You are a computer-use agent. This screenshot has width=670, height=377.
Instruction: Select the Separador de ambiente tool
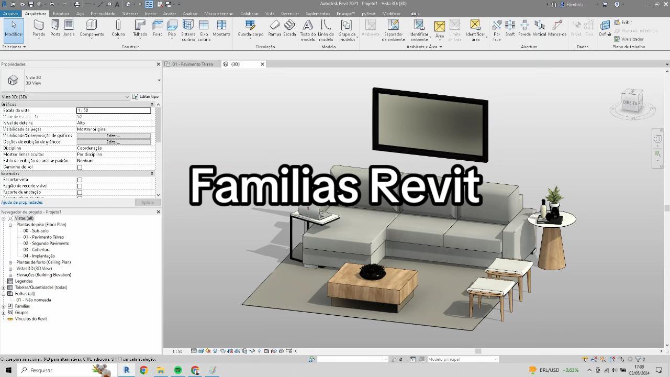tap(393, 30)
